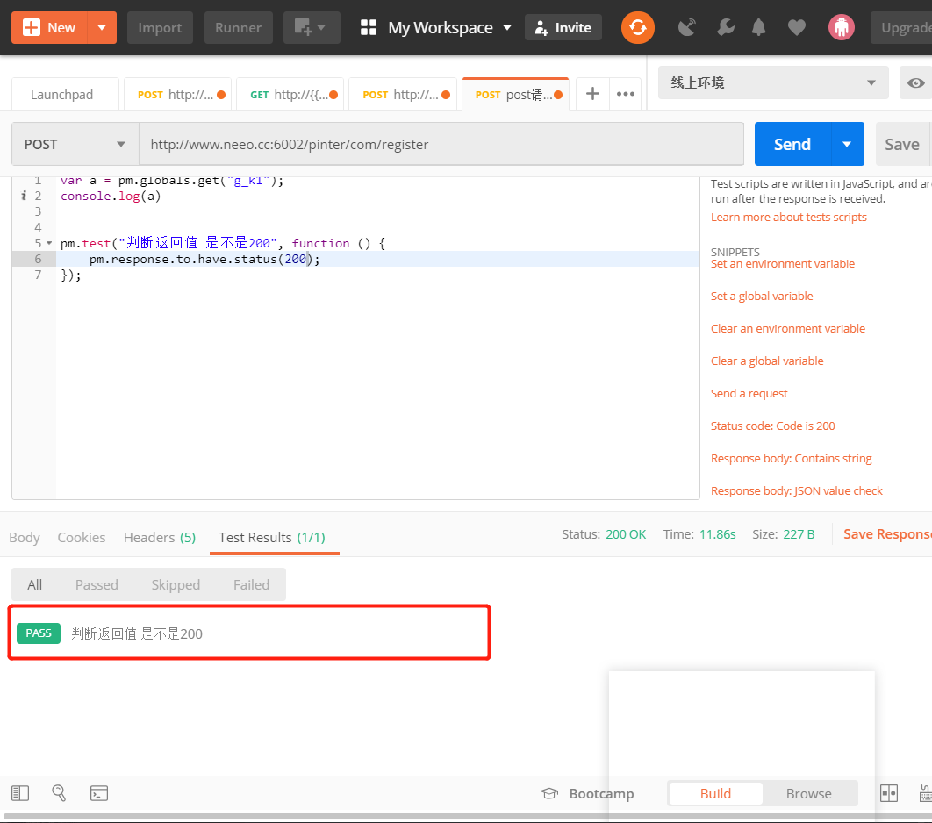Click the orange sync status icon
932x823 pixels.
[x=638, y=27]
